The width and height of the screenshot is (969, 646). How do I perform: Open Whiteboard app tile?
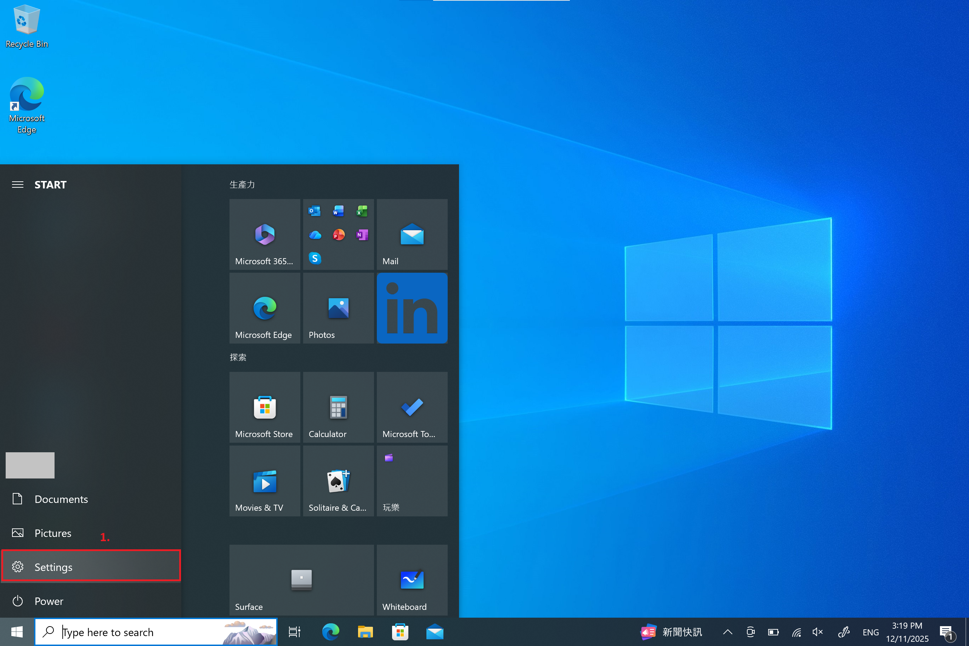click(x=412, y=580)
